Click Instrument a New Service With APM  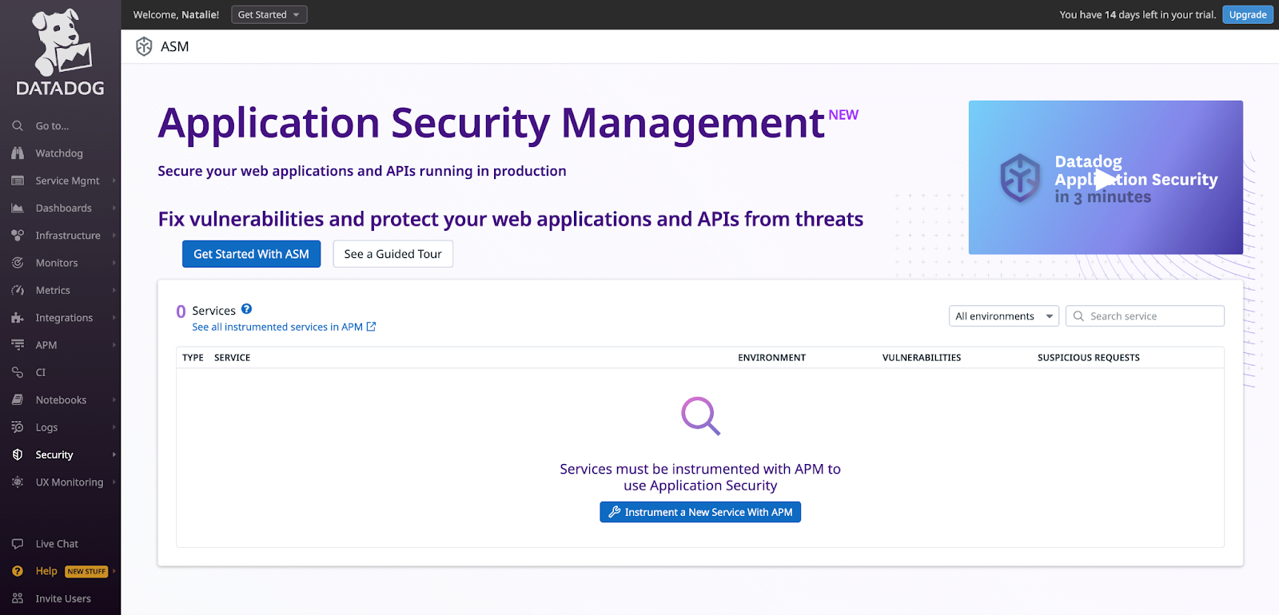pos(700,512)
